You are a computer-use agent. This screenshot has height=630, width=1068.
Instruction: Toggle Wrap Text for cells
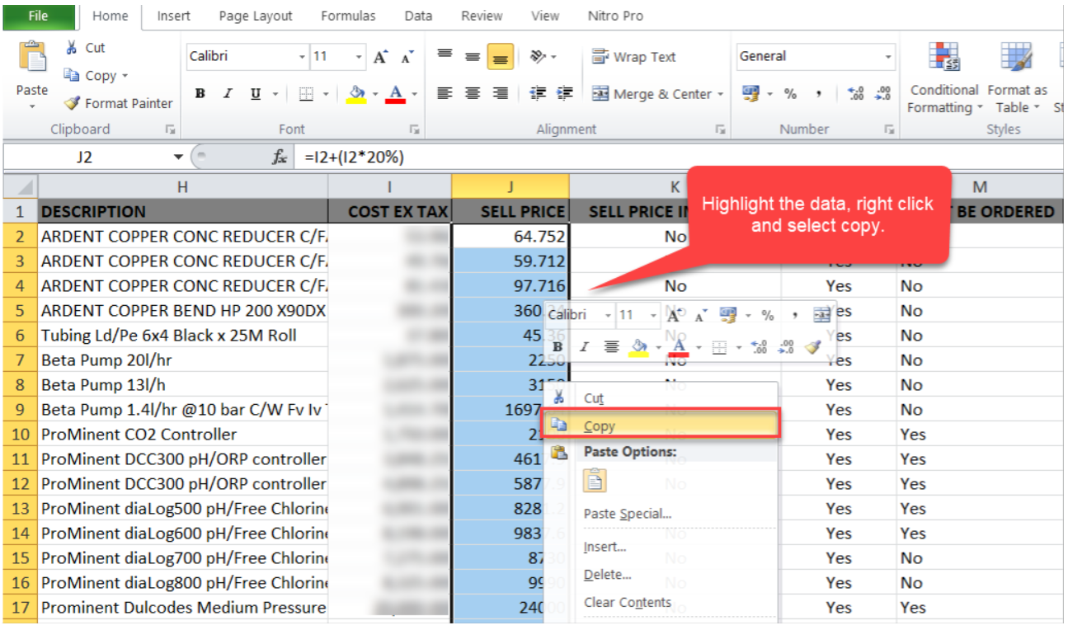[x=633, y=57]
